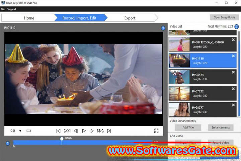Minimize the Roxio window
Viewport: 241px width, 161px height.
217,3
